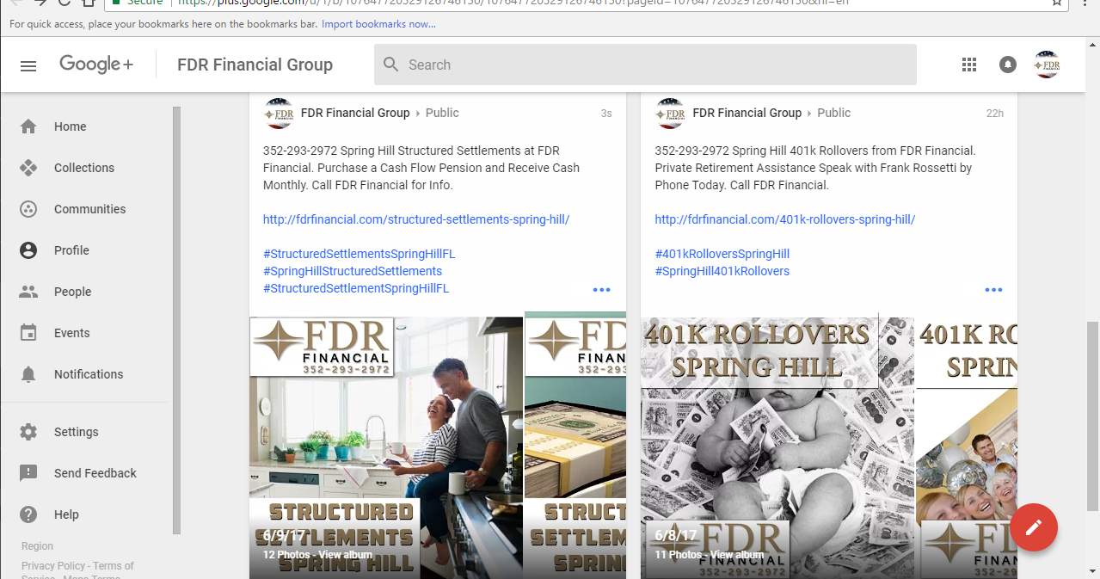Open the notifications bell in header
Viewport: 1100px width, 579px height.
(1007, 65)
